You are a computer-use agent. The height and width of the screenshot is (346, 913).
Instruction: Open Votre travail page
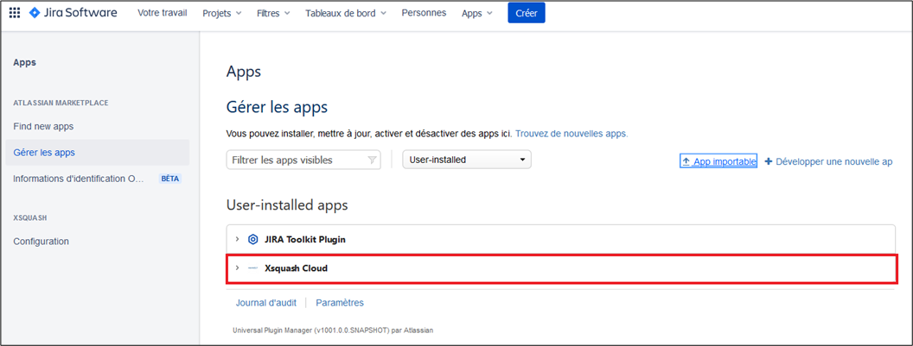click(x=163, y=13)
